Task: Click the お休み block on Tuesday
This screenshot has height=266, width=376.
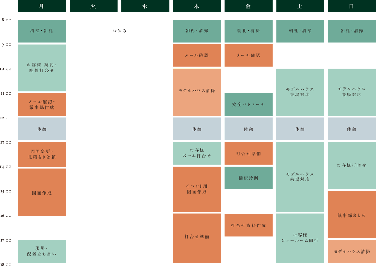Action: coord(119,32)
